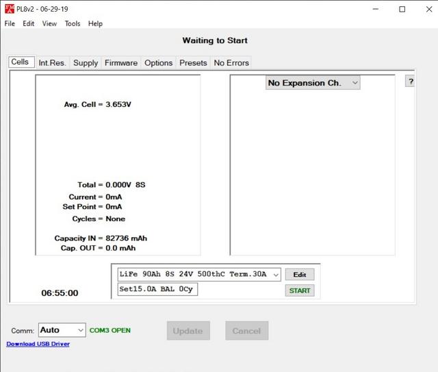Click the PL8v2 app icon in title bar
This screenshot has height=372, width=438.
[x=9, y=9]
